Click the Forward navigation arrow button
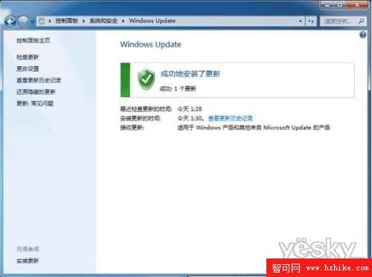The height and width of the screenshot is (277, 372). [x=23, y=22]
